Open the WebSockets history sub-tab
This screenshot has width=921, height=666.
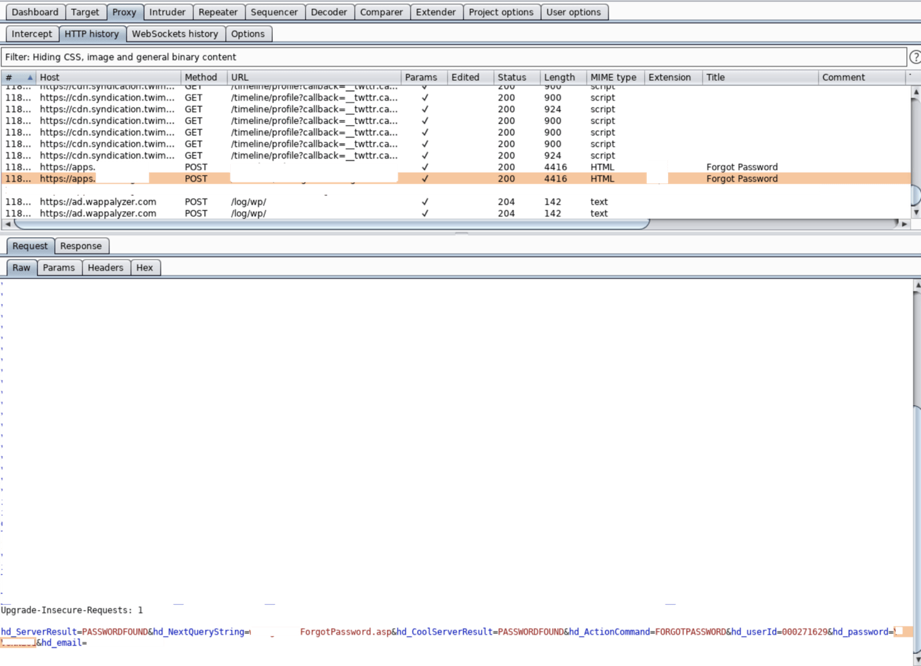point(175,34)
